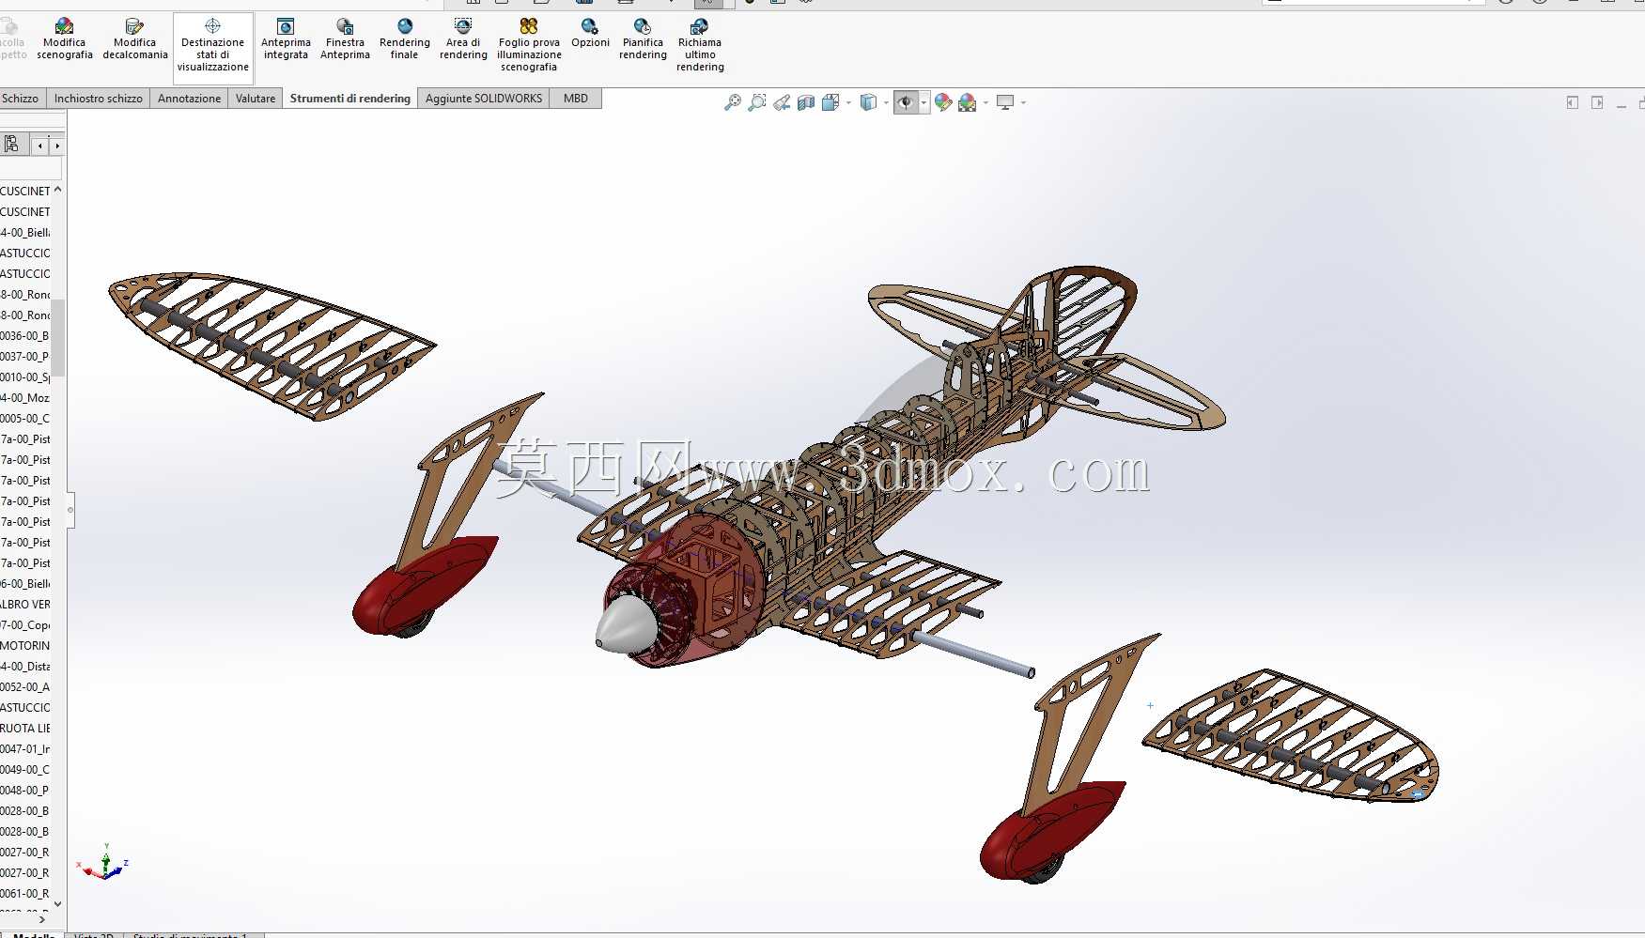The width and height of the screenshot is (1645, 938).
Task: Open Valutare tab
Action: point(256,99)
